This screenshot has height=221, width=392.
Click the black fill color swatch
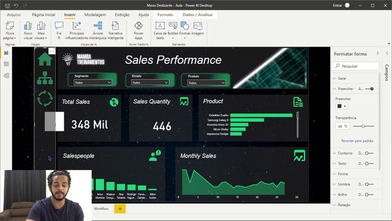[x=339, y=106]
